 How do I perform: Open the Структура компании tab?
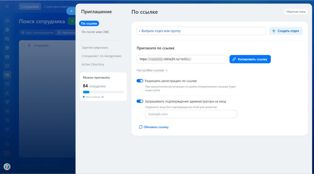(x=59, y=7)
